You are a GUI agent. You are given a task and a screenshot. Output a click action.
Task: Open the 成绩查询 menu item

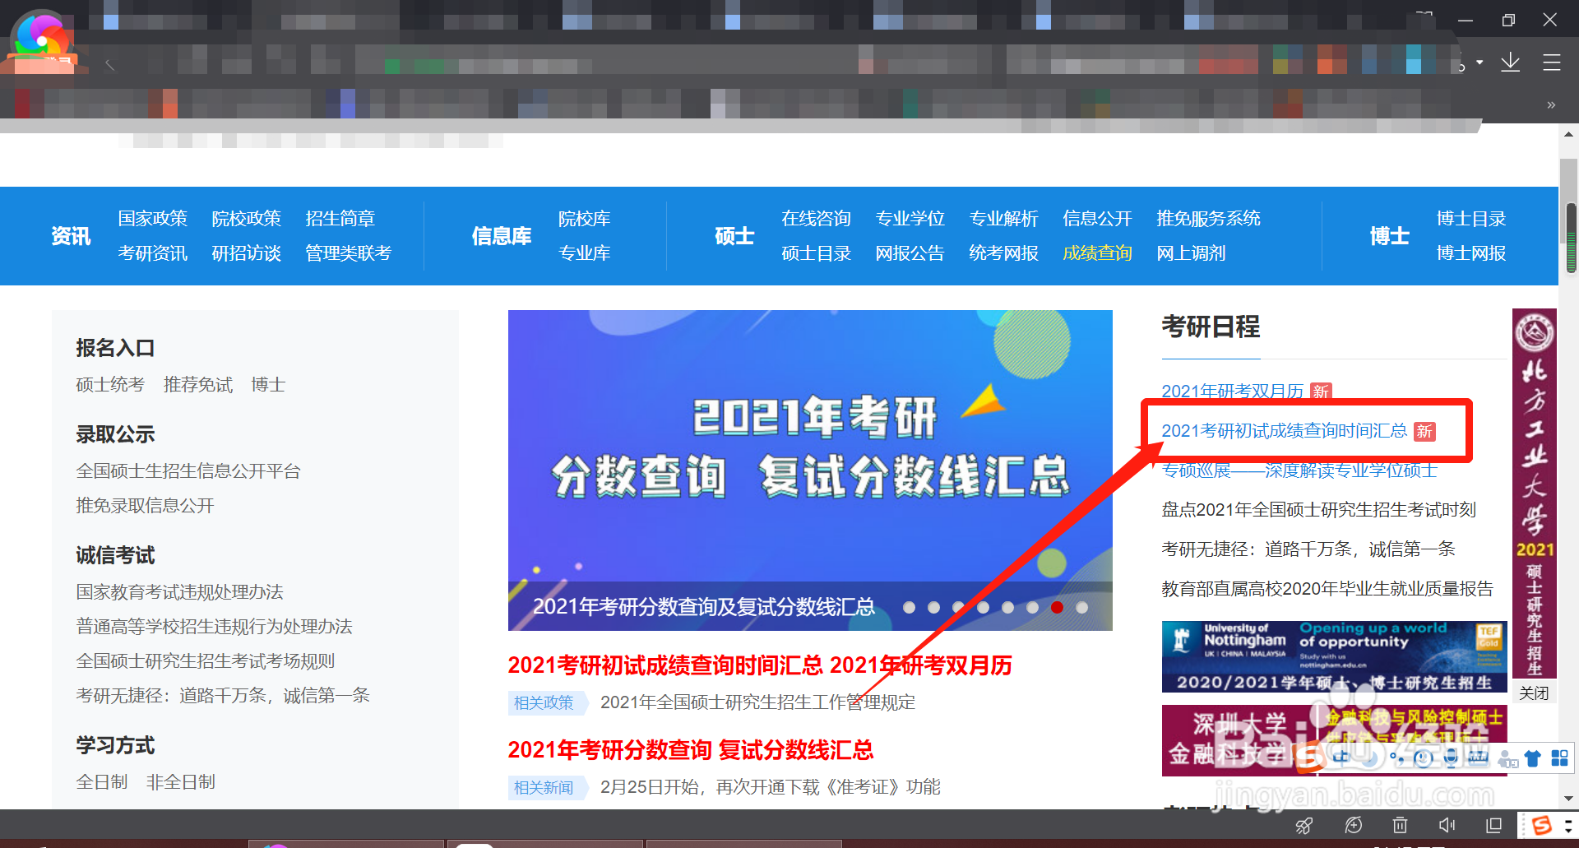[1097, 253]
